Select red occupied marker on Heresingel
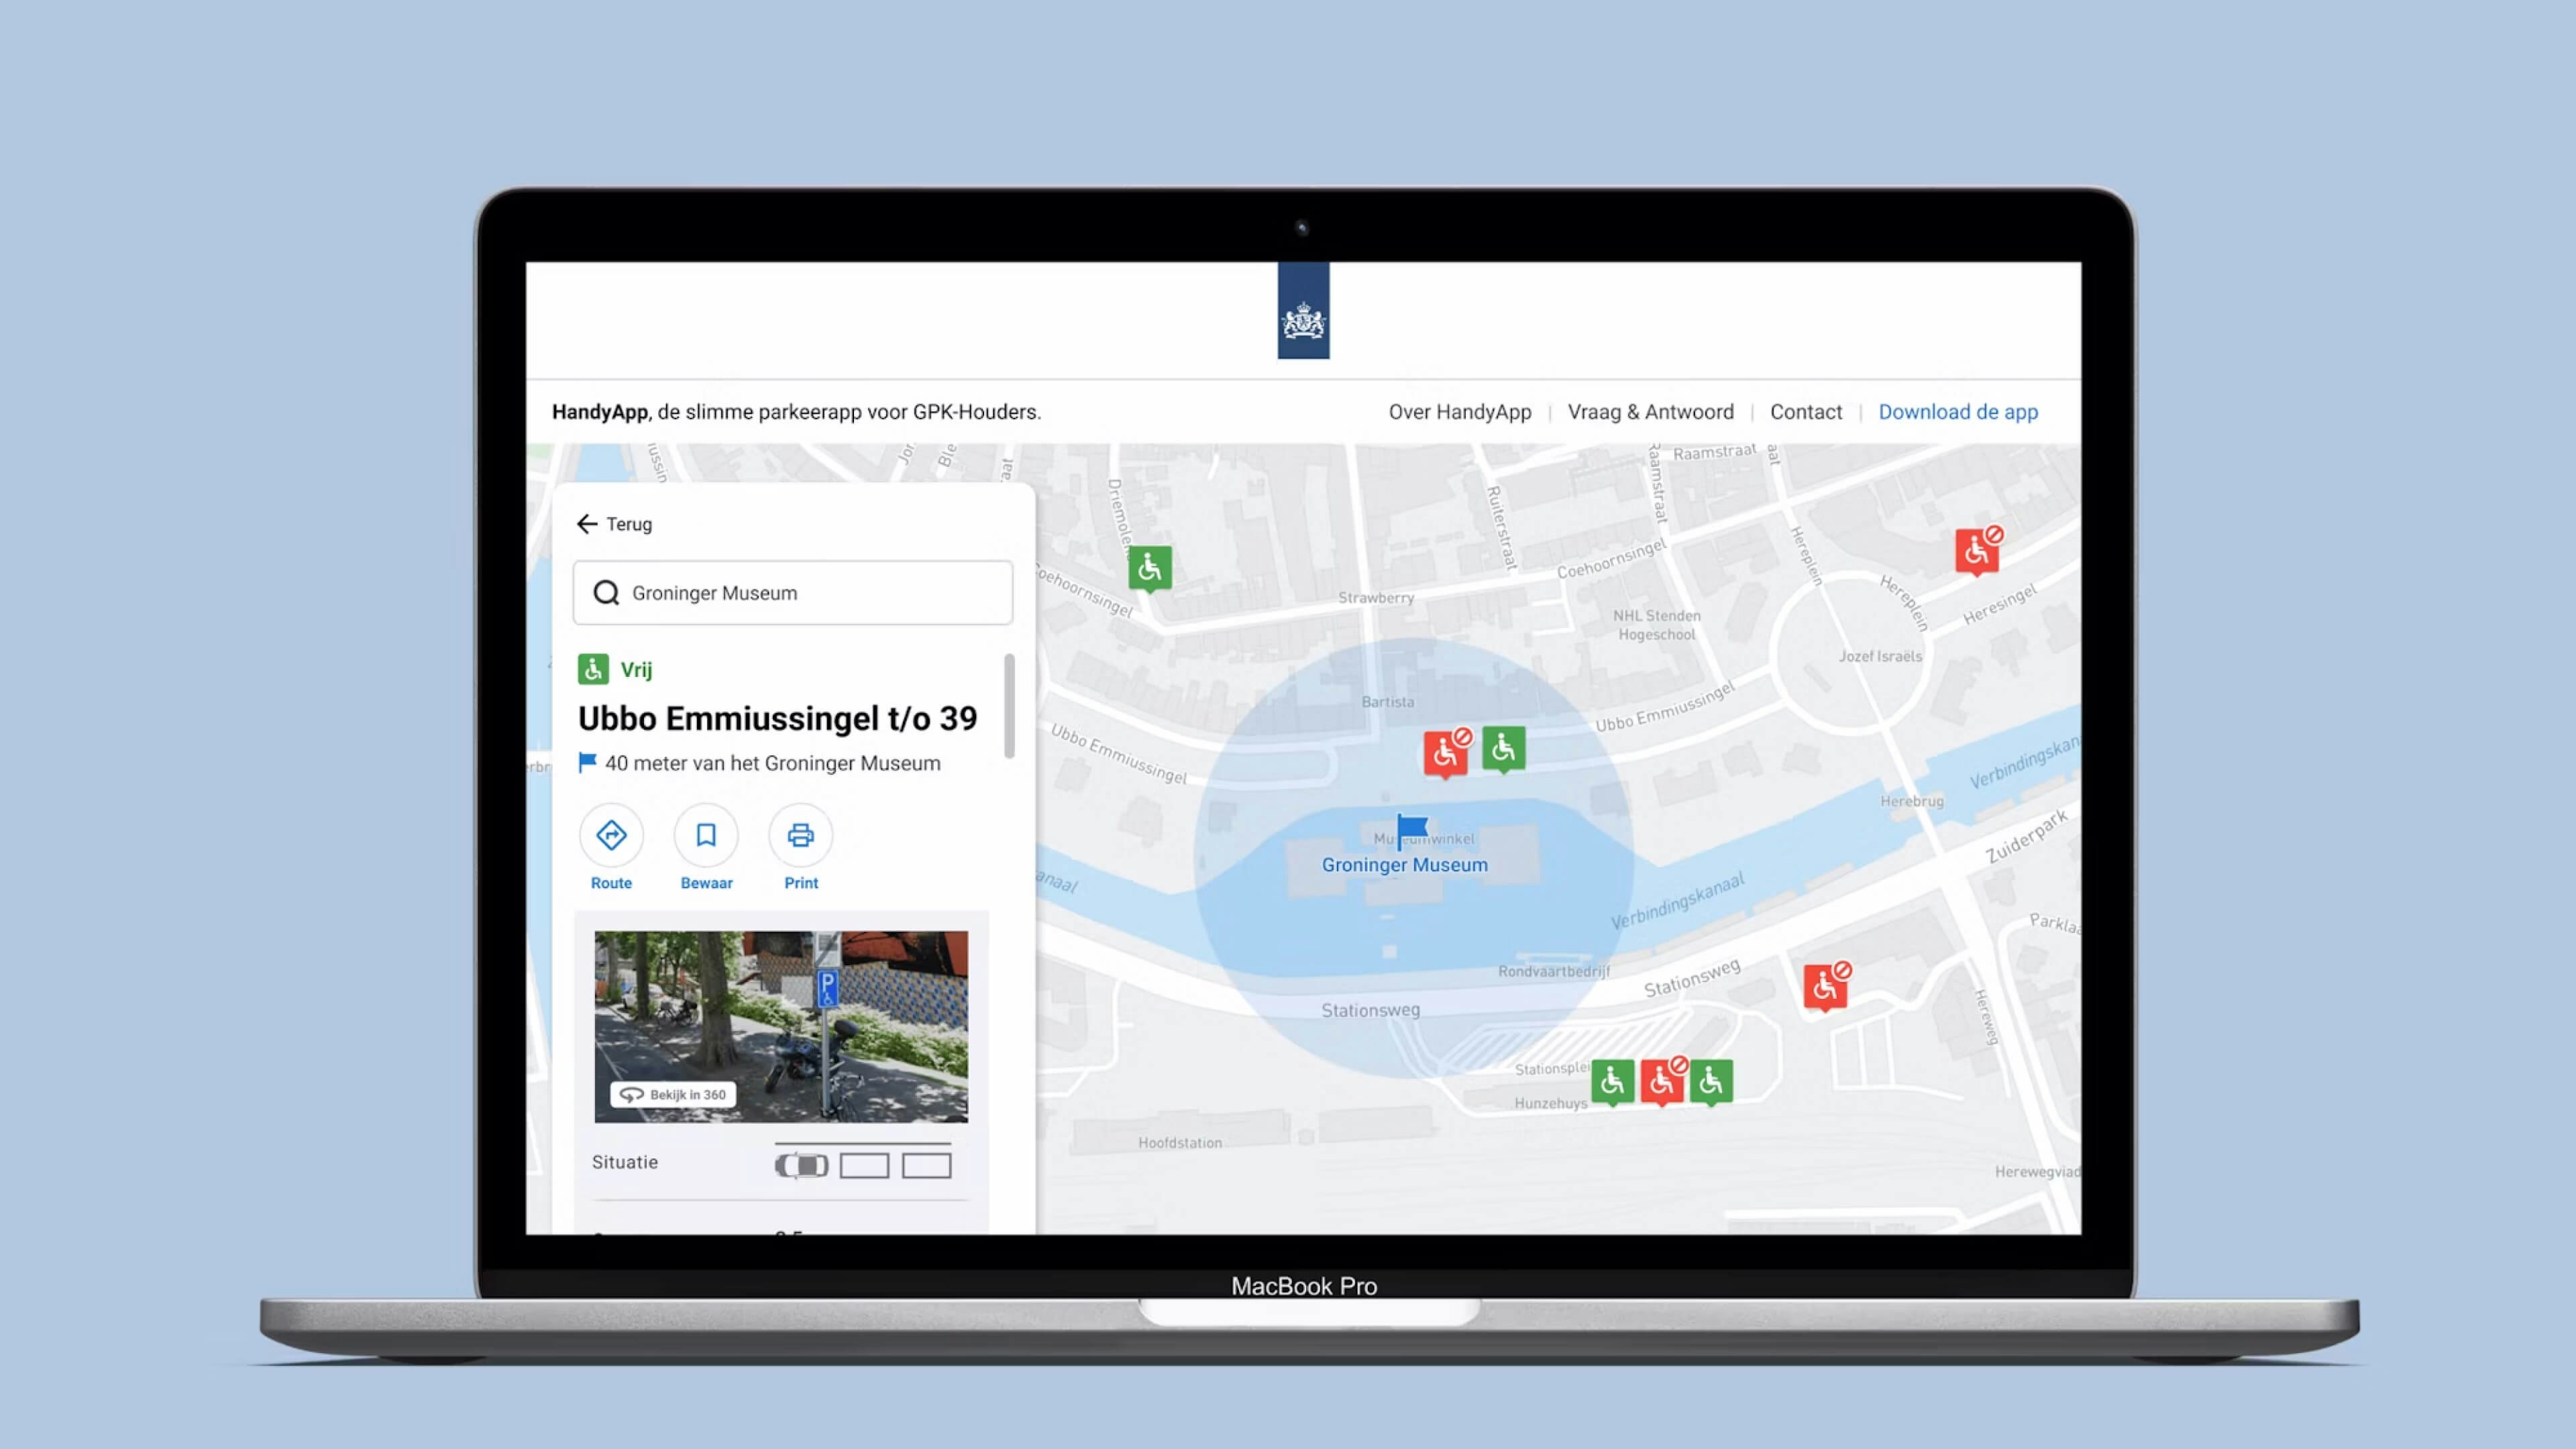Viewport: 2576px width, 1449px height. (x=1979, y=551)
